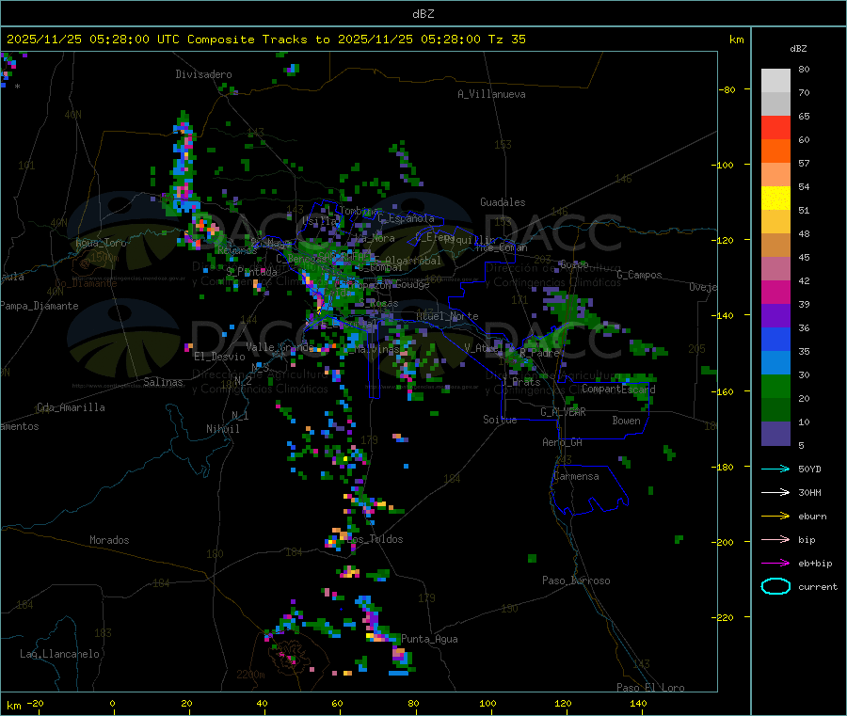This screenshot has width=847, height=716.
Task: Click the 'El_Desvio' map label
Action: [x=219, y=357]
